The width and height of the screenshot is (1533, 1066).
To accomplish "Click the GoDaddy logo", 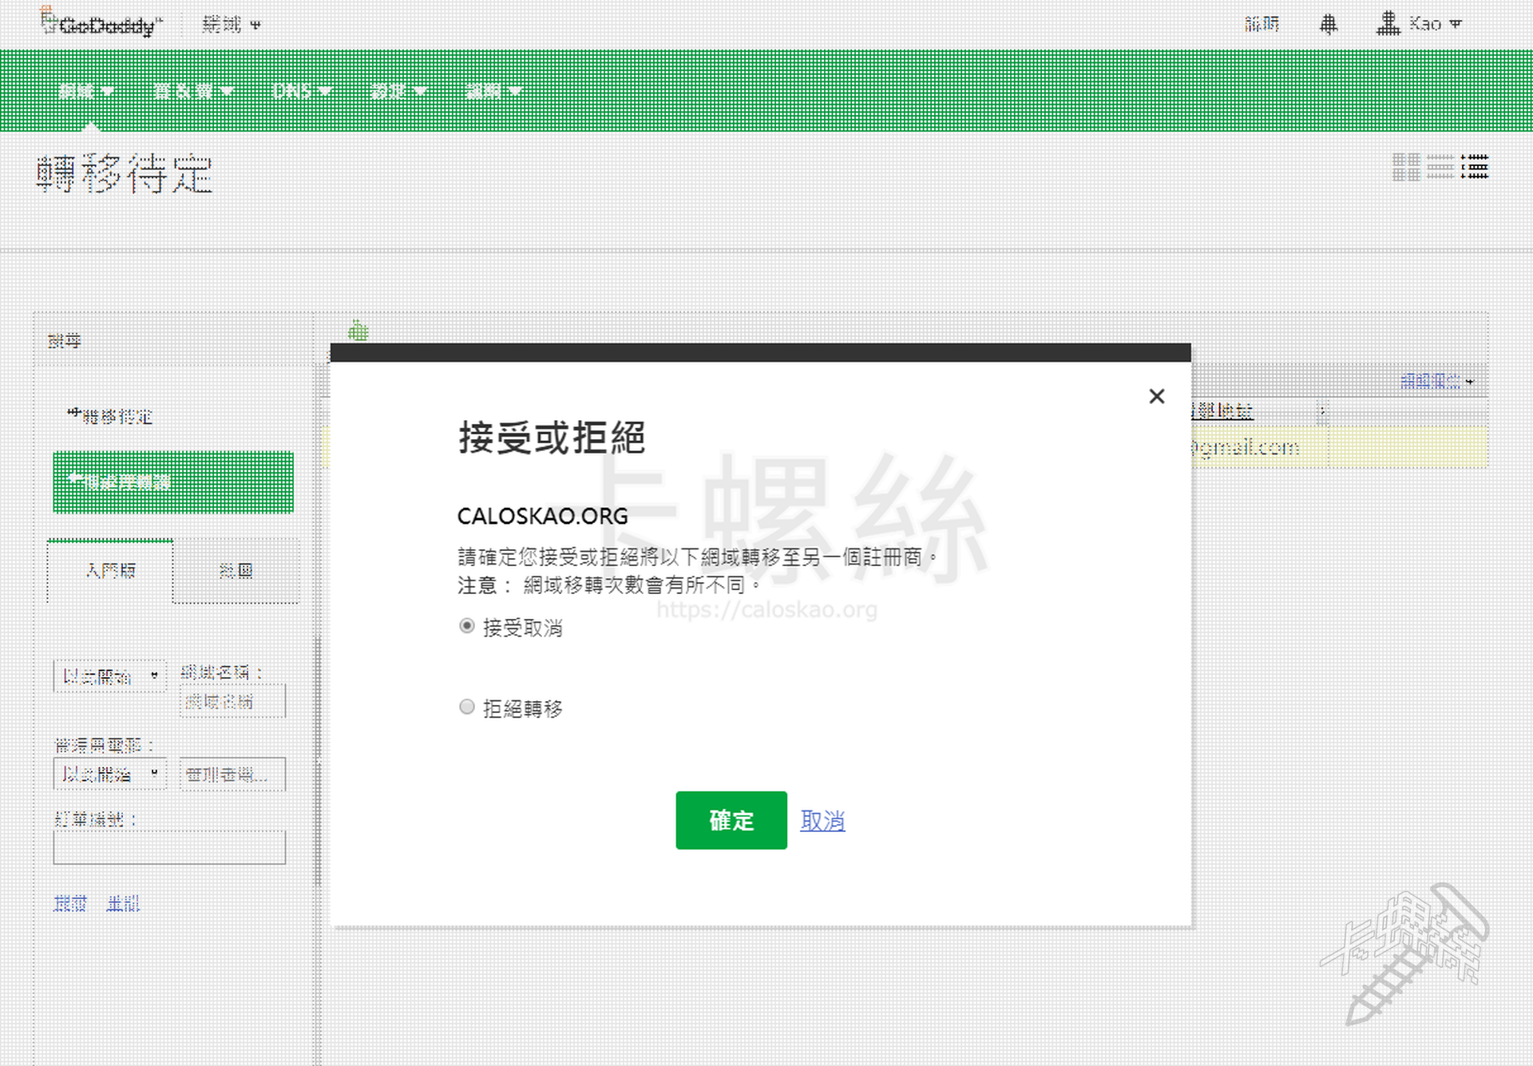I will [101, 24].
